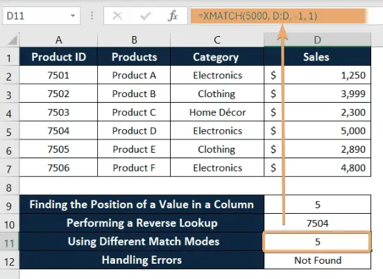Click in the XMATCH formula bar
This screenshot has width=383, height=279.
coord(287,16)
